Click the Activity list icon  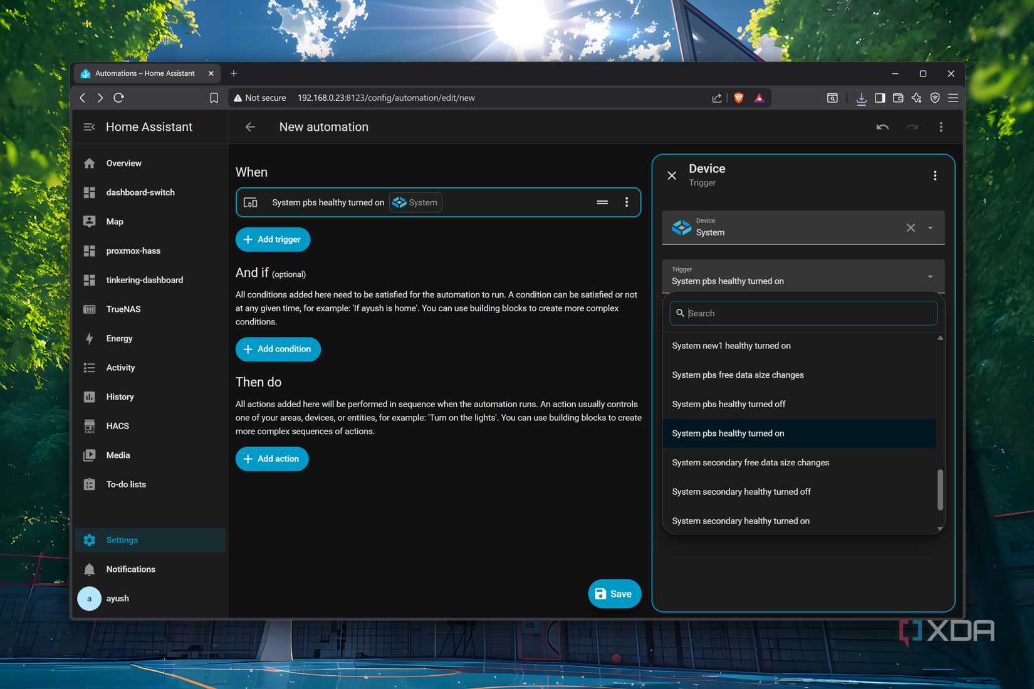pyautogui.click(x=90, y=368)
